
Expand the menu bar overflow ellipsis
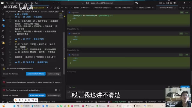click(x=42, y=3)
